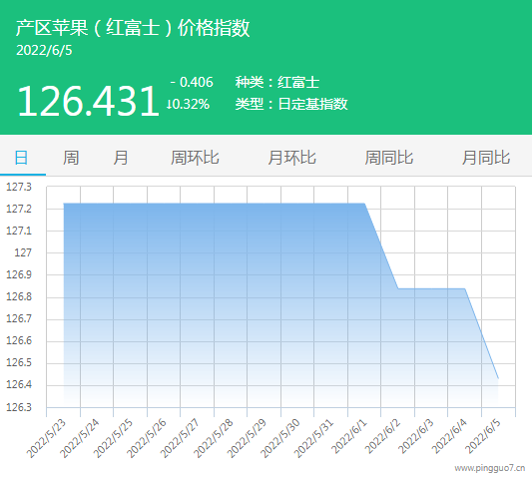Screen dimensions: 532x479
Task: Click the 类型：日定基指数 label
Action: click(291, 104)
